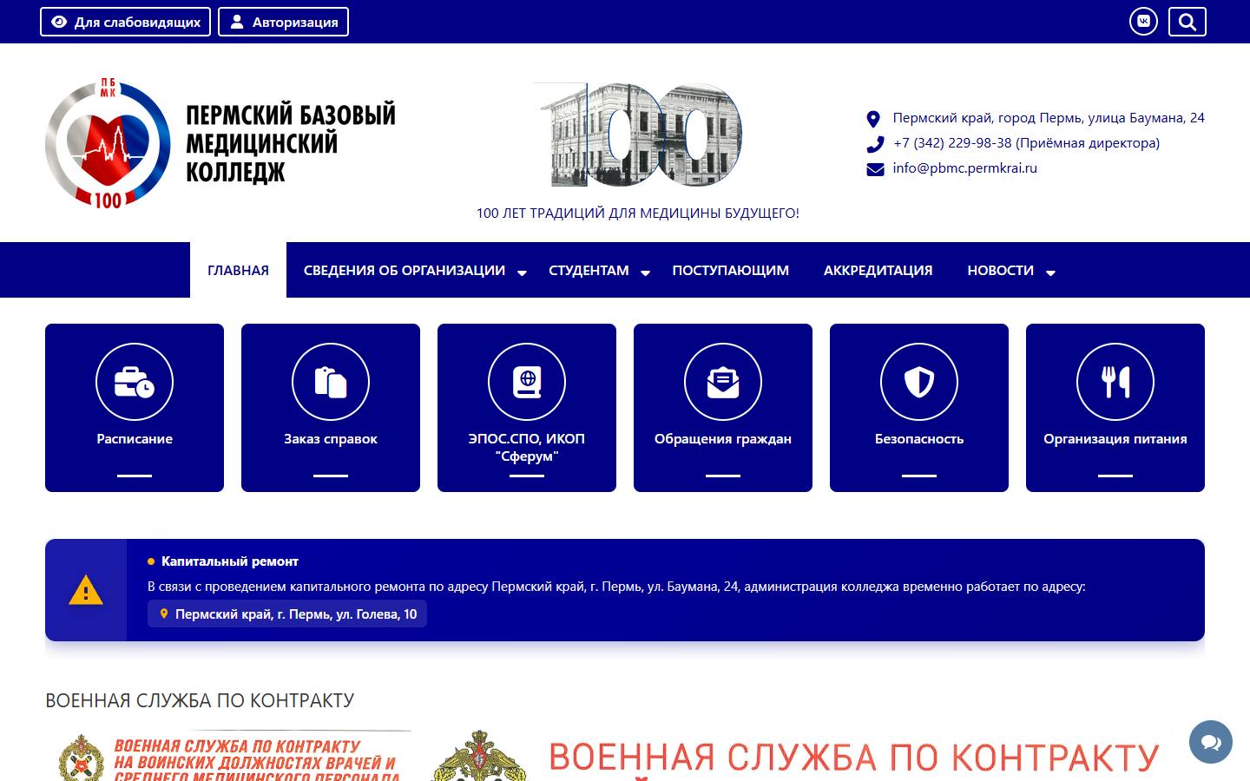Open the info@pbmc.permkrai.ru email link

point(965,168)
